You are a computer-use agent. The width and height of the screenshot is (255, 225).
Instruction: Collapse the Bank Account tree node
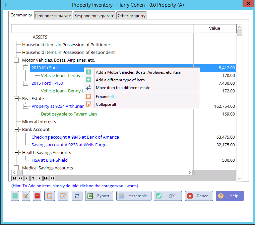point(16,130)
